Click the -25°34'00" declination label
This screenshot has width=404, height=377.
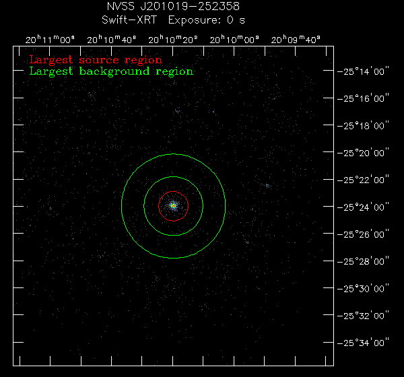363,343
